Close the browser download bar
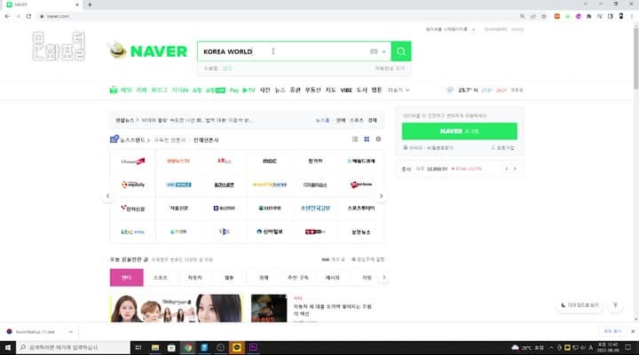 click(633, 331)
